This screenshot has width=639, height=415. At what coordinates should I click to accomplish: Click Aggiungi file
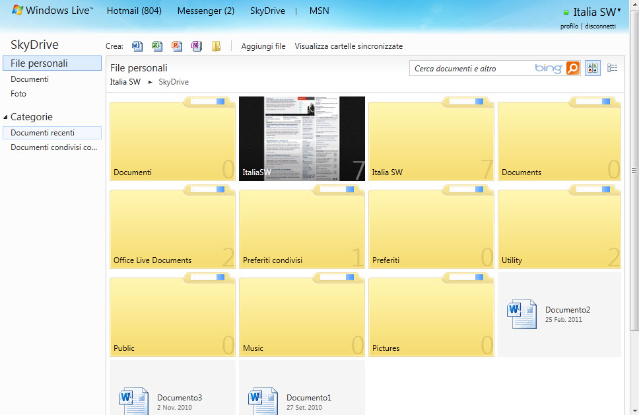(263, 46)
